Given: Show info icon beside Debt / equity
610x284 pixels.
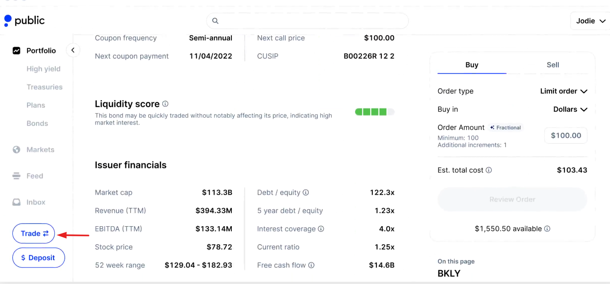Looking at the screenshot, I should [x=306, y=193].
